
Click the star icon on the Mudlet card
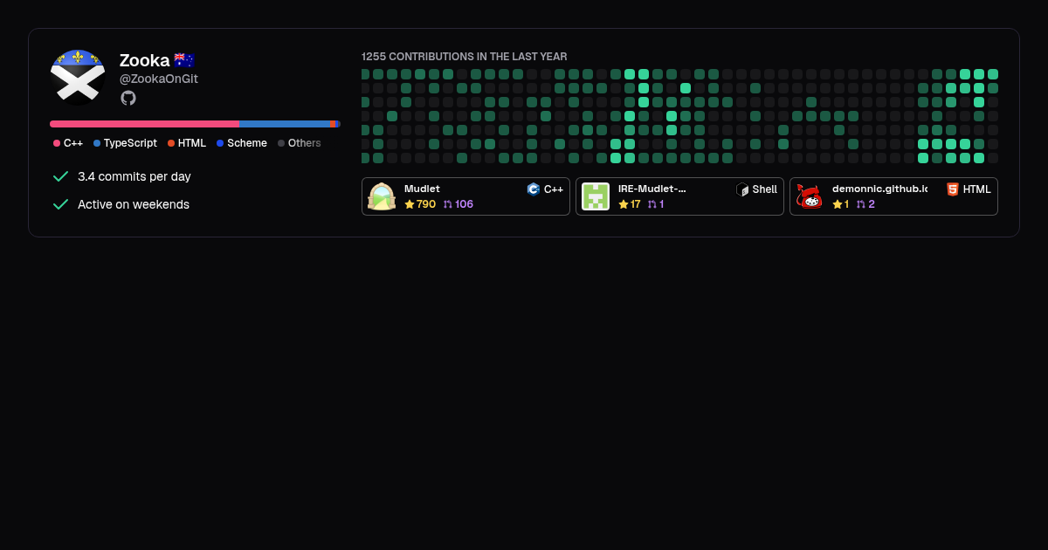click(x=409, y=204)
